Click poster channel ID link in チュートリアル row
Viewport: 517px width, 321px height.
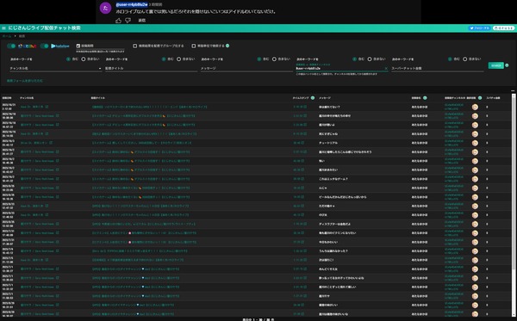[454, 143]
